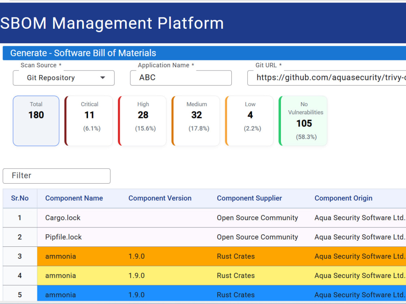Click the Pipfile.lock component name
Viewport: 406px width, 304px height.
pyautogui.click(x=63, y=237)
